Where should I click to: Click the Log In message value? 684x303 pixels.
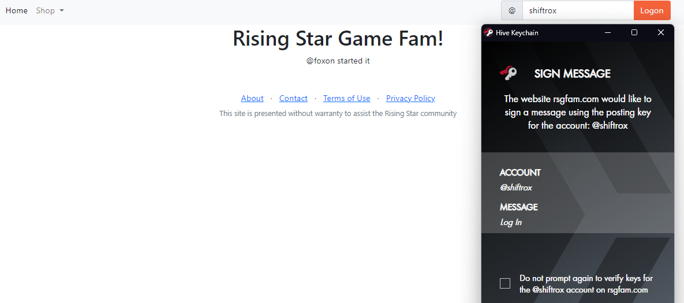(511, 222)
